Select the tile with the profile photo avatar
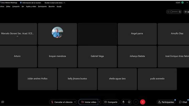The height and width of the screenshot is (106, 189). 57,34
